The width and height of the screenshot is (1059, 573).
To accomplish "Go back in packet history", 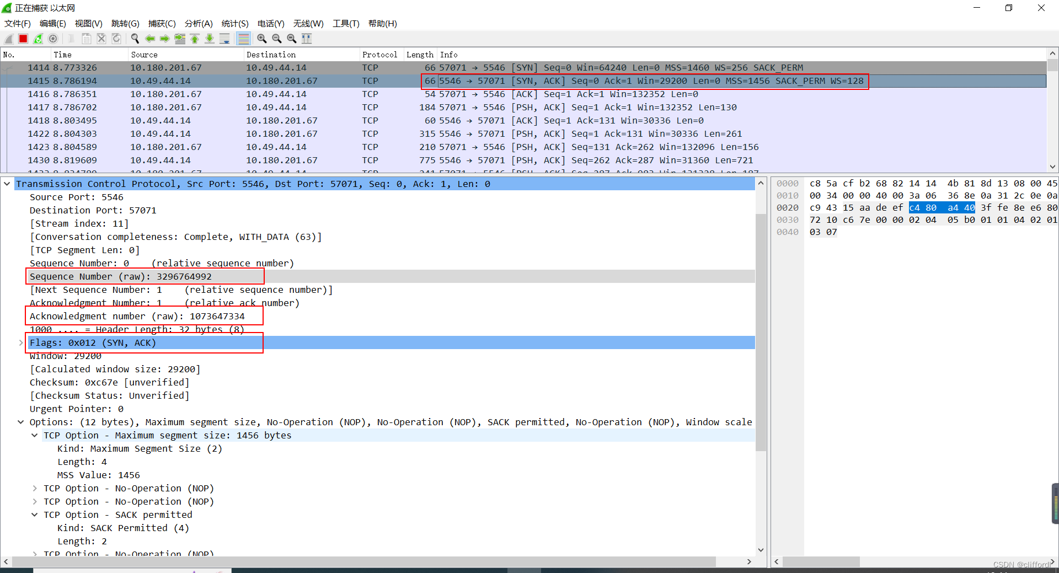I will (150, 39).
